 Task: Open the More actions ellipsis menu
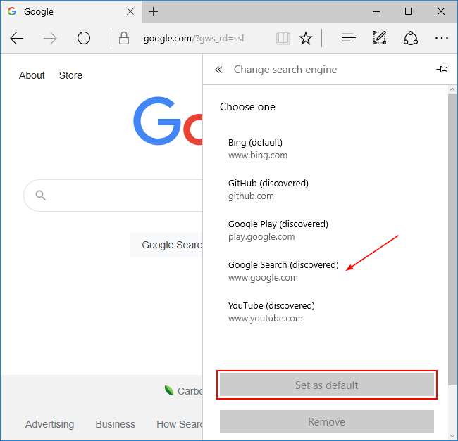pos(441,38)
